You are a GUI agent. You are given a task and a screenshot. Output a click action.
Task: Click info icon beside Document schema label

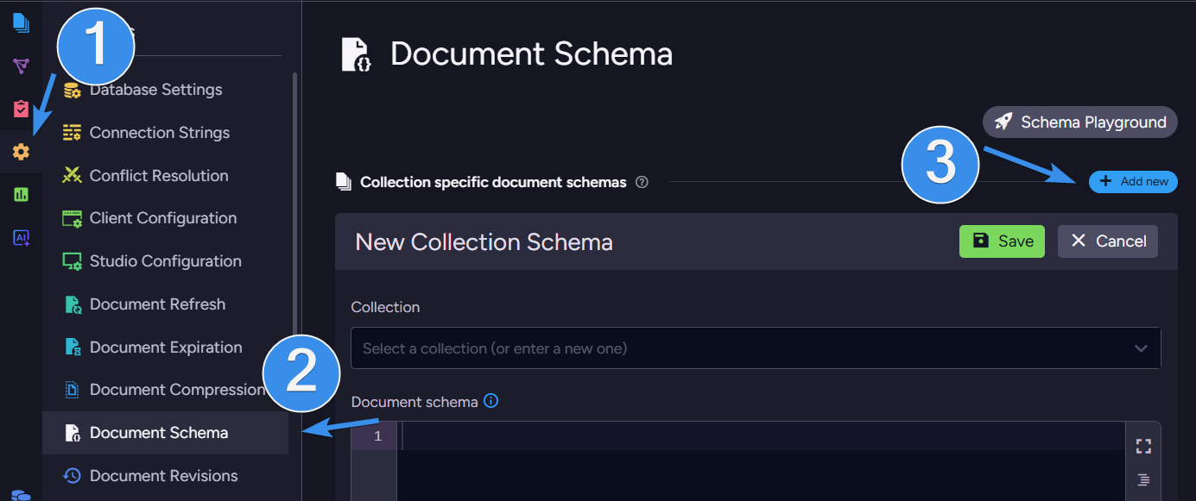(x=490, y=401)
